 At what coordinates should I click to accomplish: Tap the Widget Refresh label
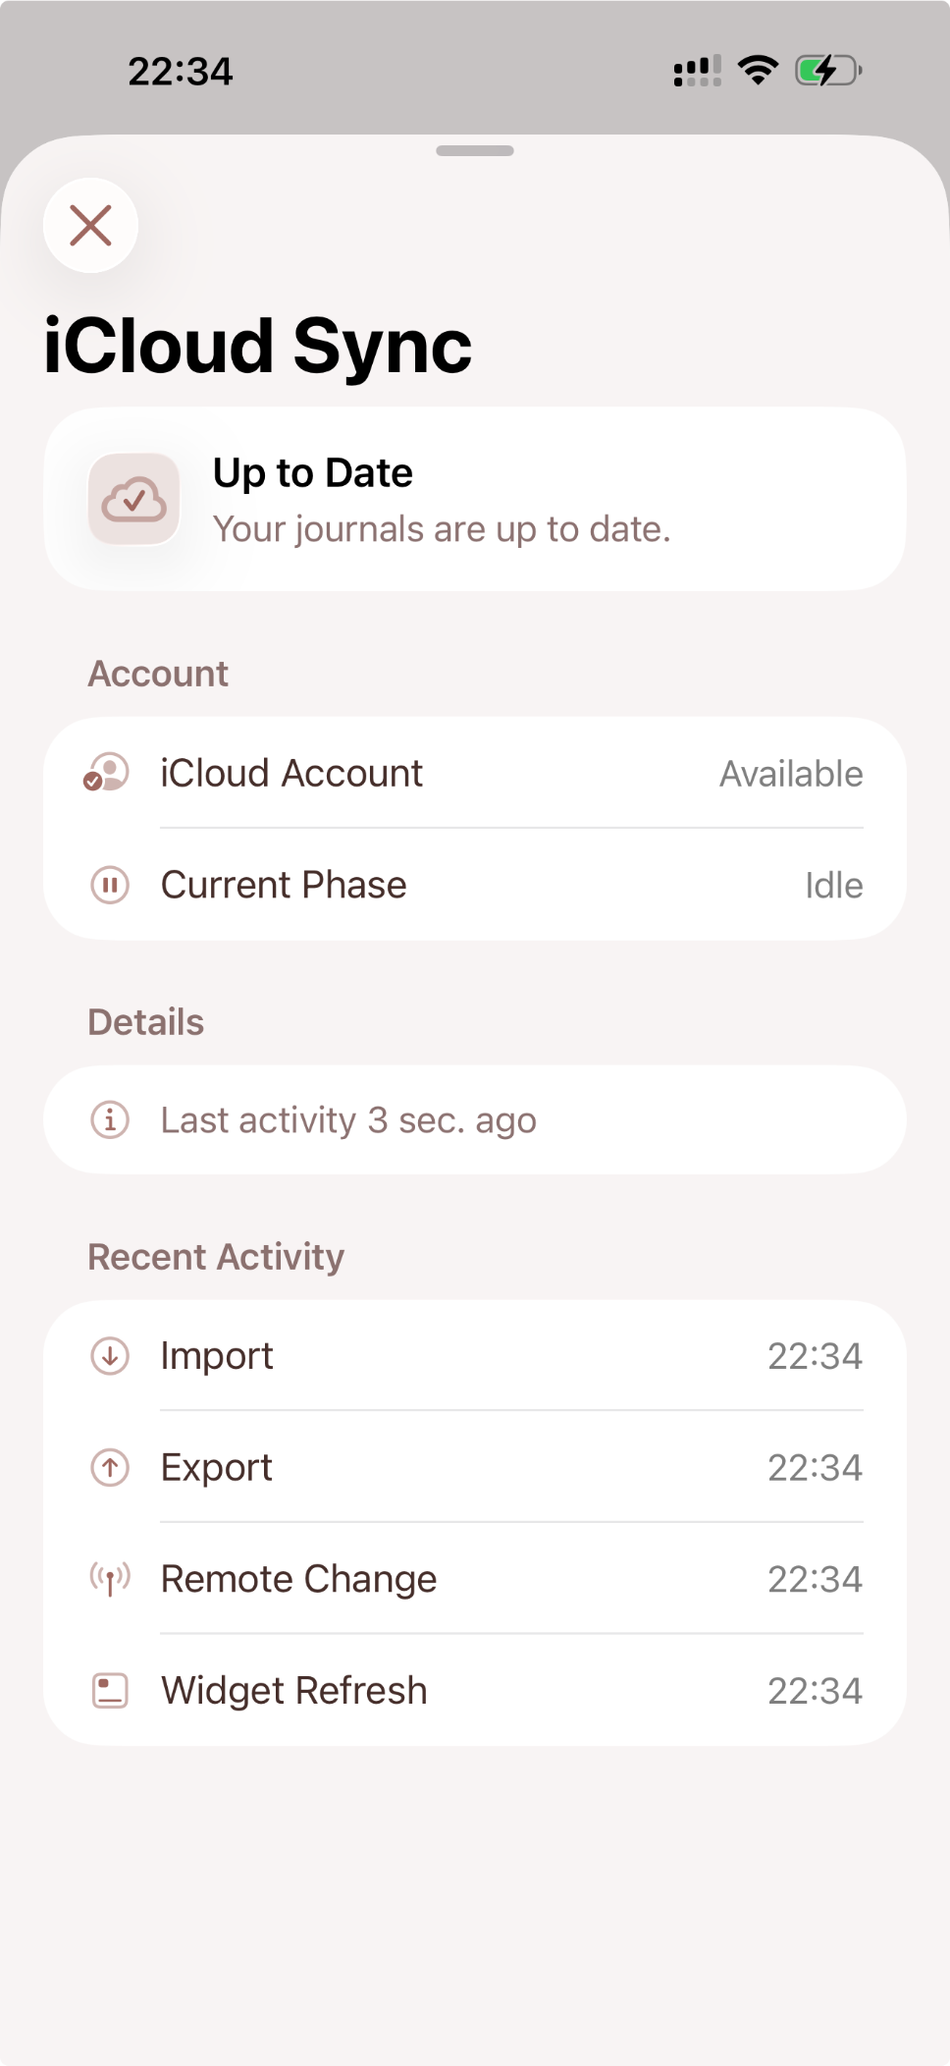293,1691
